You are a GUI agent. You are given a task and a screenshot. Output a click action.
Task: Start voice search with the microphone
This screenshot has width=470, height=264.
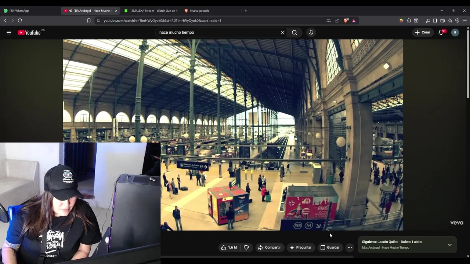(x=311, y=32)
